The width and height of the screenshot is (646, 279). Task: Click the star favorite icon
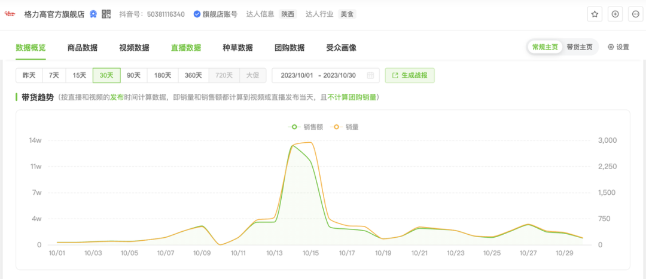pos(595,14)
